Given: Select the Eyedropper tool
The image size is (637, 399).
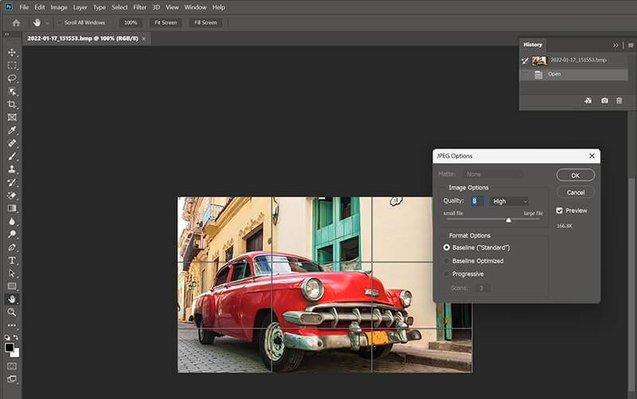Looking at the screenshot, I should coord(12,130).
